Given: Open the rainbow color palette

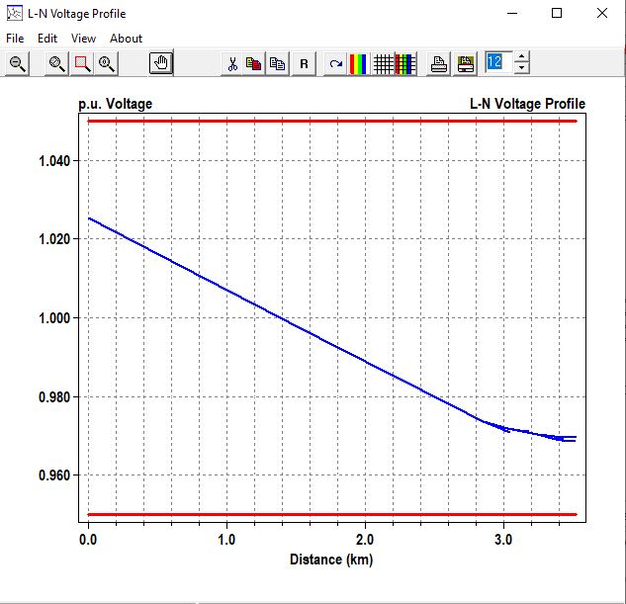Looking at the screenshot, I should 358,64.
